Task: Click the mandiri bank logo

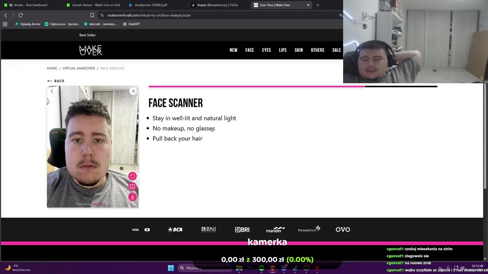Action: 275,229
